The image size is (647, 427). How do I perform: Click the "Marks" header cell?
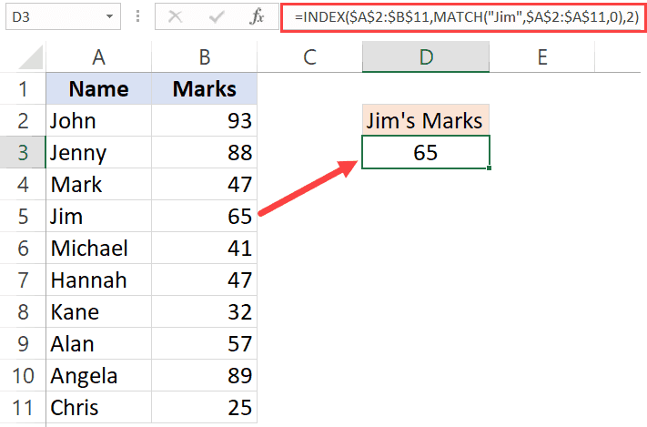204,89
